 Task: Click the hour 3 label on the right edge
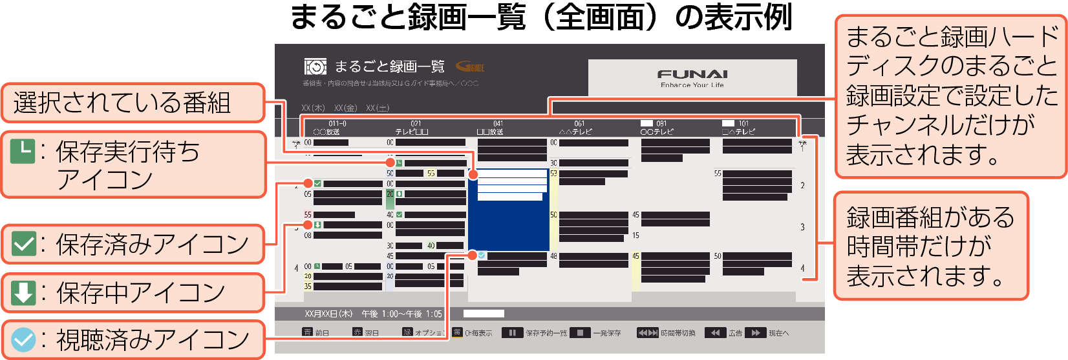click(x=802, y=227)
